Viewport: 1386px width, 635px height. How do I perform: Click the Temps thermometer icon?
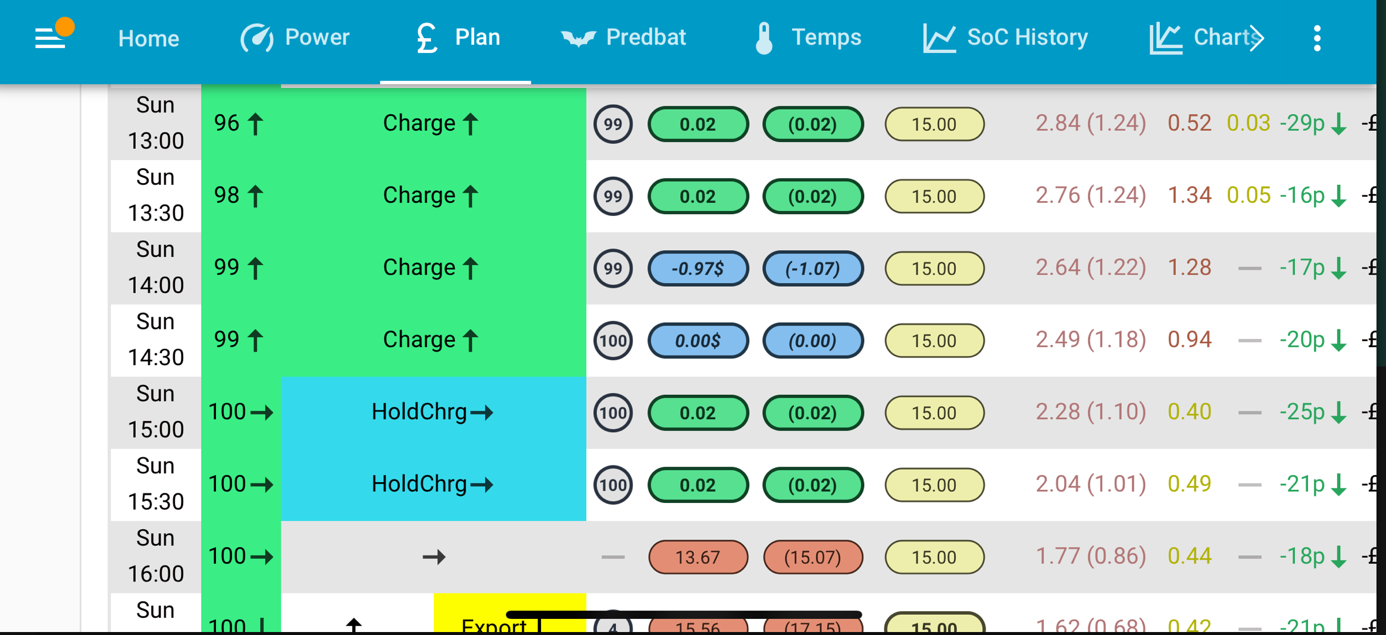(x=764, y=38)
